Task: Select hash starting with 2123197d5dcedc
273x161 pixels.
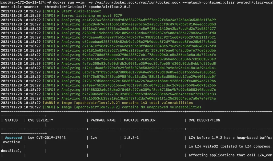Action: point(149,81)
